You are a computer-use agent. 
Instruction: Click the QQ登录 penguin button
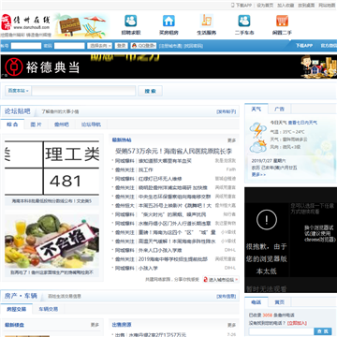click(143, 46)
